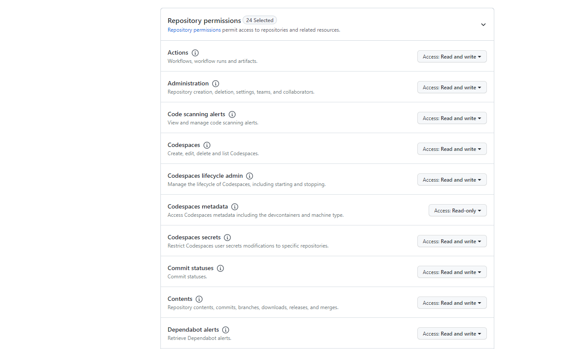Click the Codespaces secrets title

coord(194,237)
